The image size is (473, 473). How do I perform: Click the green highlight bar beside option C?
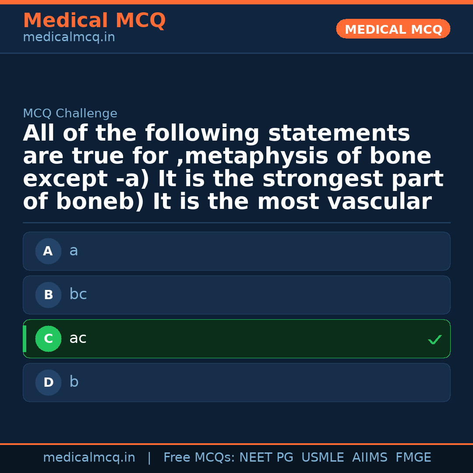click(x=25, y=339)
